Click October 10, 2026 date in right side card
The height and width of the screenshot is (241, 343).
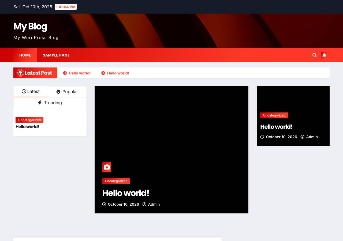coord(281,137)
